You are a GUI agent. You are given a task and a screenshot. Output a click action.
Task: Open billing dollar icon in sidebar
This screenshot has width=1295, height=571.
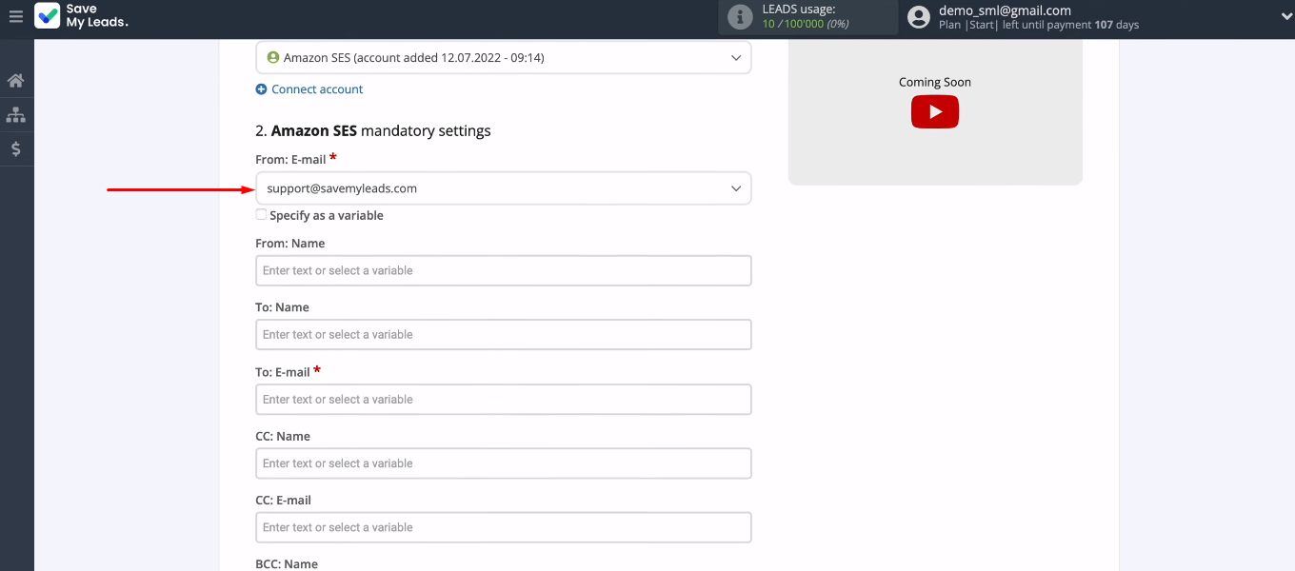coord(15,149)
